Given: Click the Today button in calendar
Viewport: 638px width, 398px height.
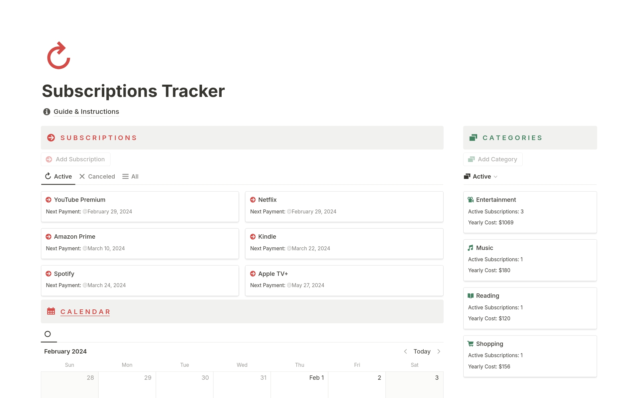Looking at the screenshot, I should click(422, 351).
